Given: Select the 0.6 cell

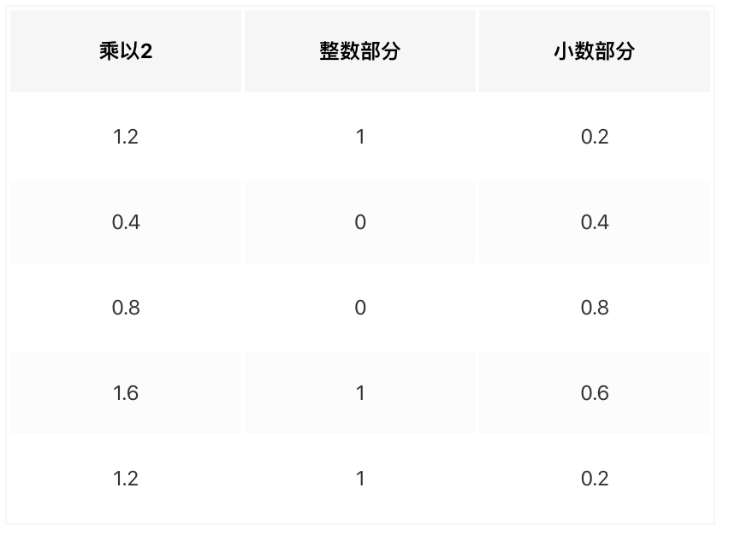Looking at the screenshot, I should coord(595,393).
